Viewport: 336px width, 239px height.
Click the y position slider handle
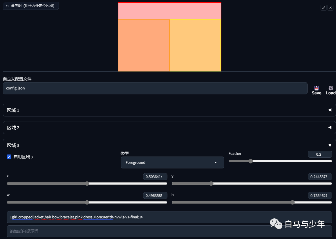pos(211,184)
